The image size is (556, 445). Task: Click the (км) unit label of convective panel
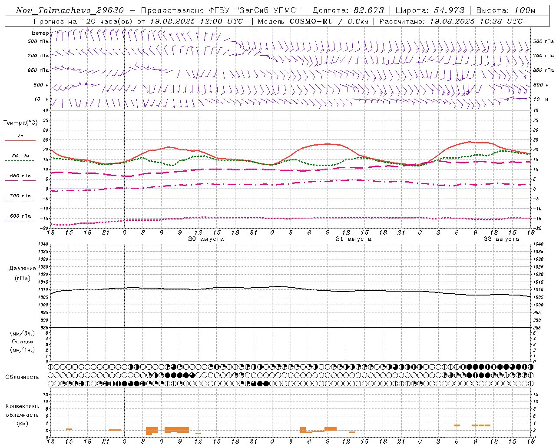tap(23, 423)
